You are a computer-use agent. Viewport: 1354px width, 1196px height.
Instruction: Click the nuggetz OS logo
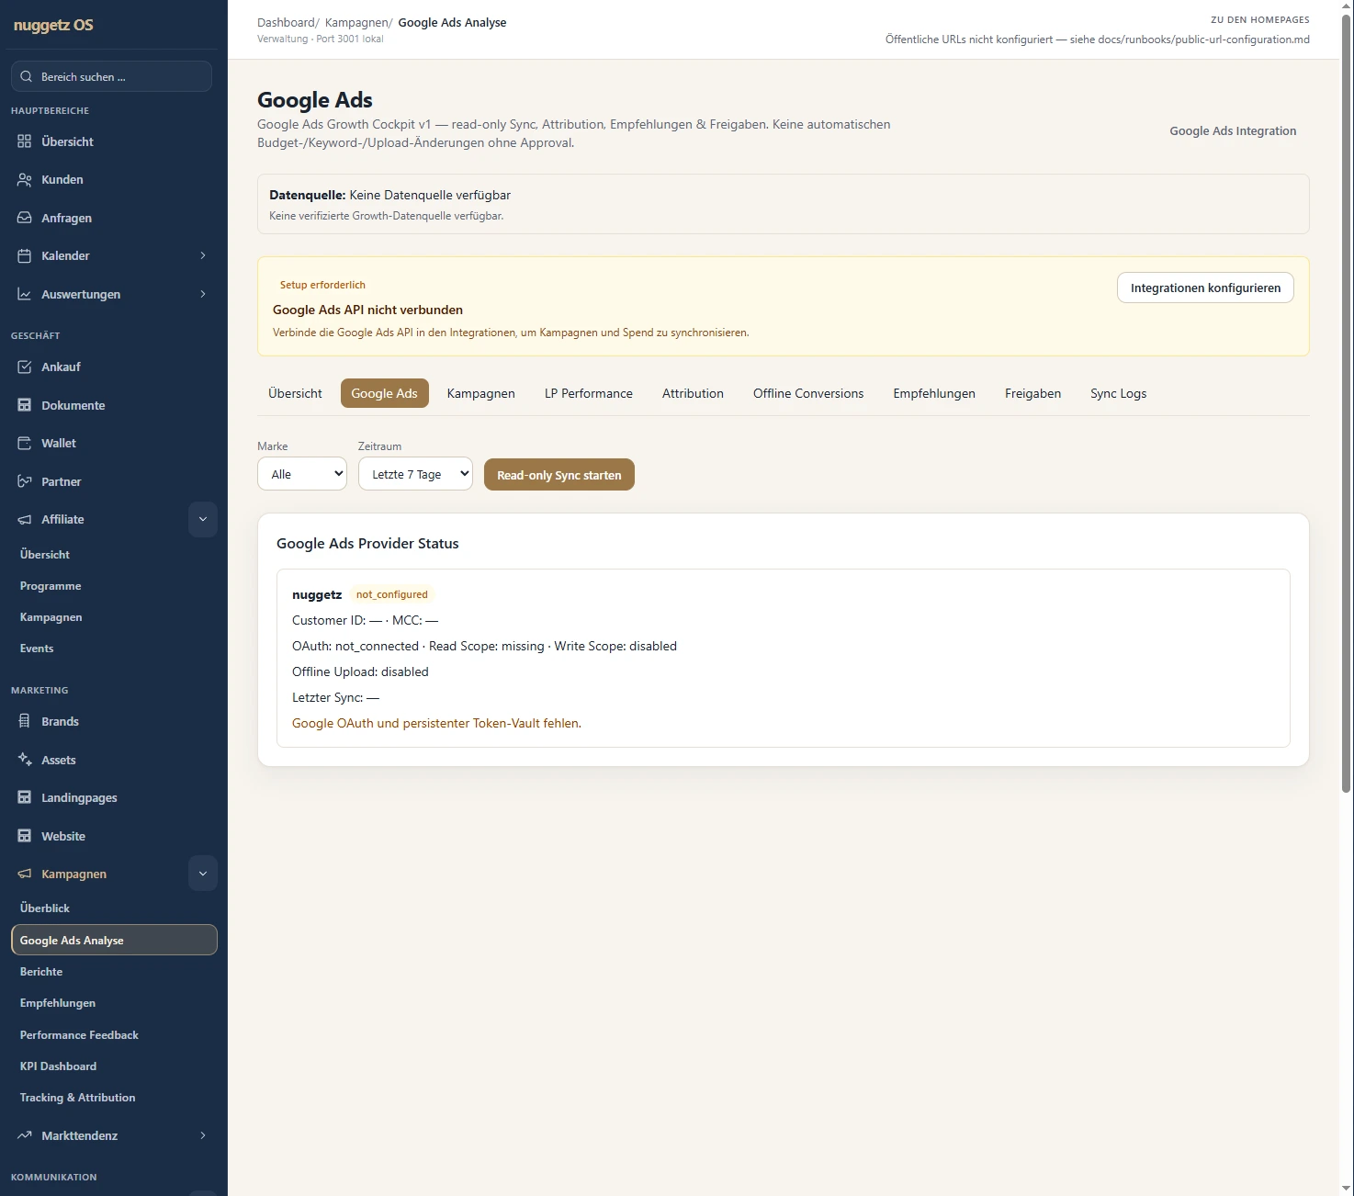pyautogui.click(x=53, y=25)
